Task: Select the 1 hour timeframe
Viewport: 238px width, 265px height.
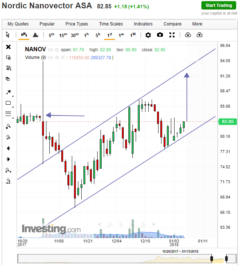Action: click(86, 35)
